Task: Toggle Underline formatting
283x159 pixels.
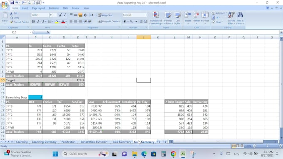Action: [x=42, y=22]
